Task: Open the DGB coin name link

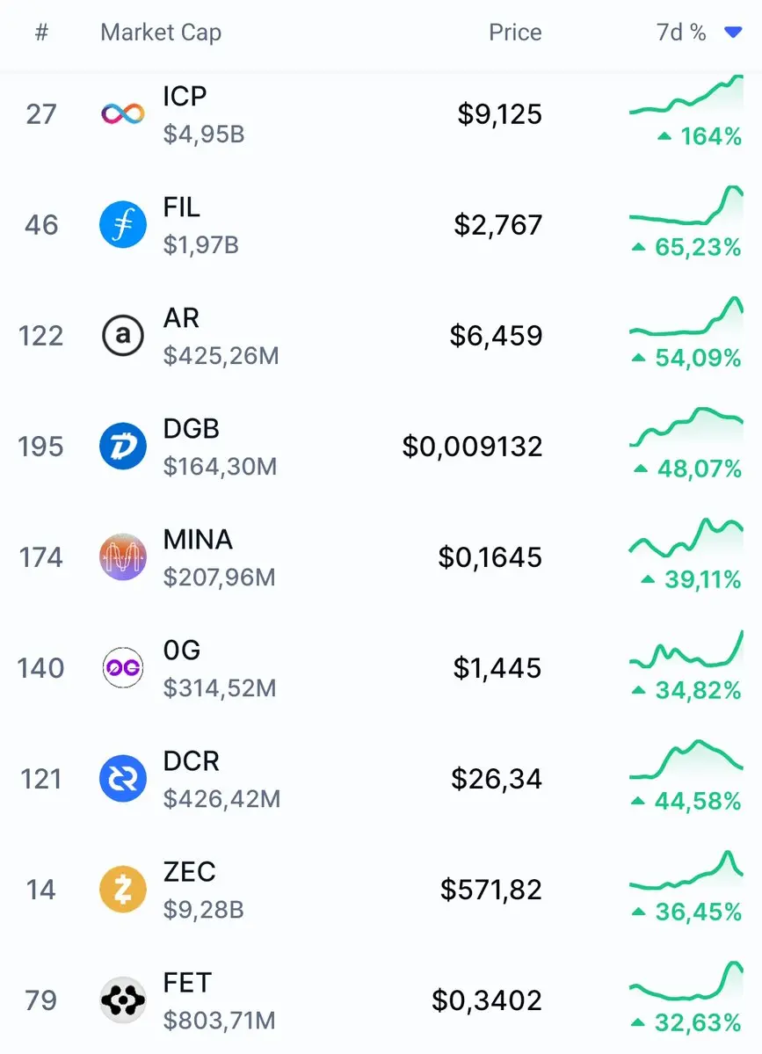Action: pyautogui.click(x=192, y=429)
